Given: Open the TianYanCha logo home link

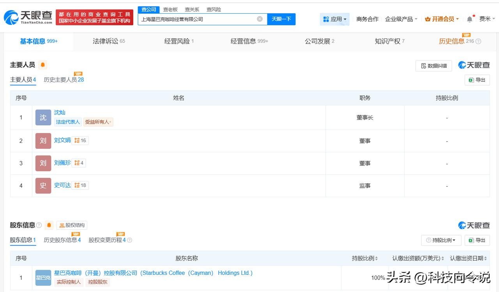Looking at the screenshot, I should click(x=28, y=17).
